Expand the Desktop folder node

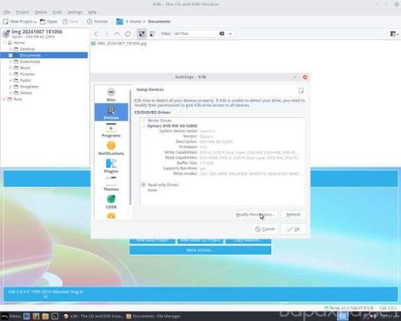[10, 49]
